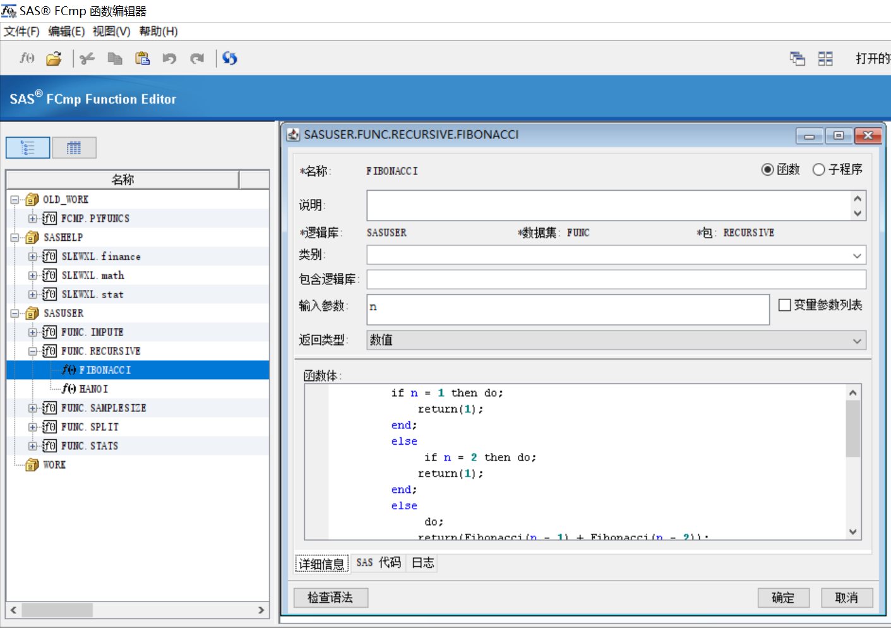Image resolution: width=891 pixels, height=628 pixels.
Task: Collapse the SASUSER library node
Action: click(x=15, y=313)
